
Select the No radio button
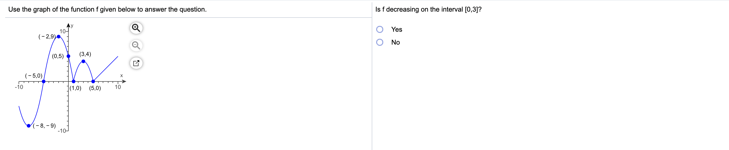(380, 42)
